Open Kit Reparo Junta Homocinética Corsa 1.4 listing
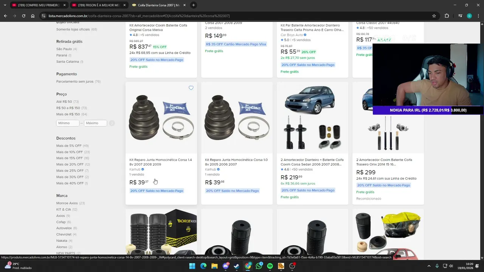The width and height of the screenshot is (484, 272). [x=161, y=162]
